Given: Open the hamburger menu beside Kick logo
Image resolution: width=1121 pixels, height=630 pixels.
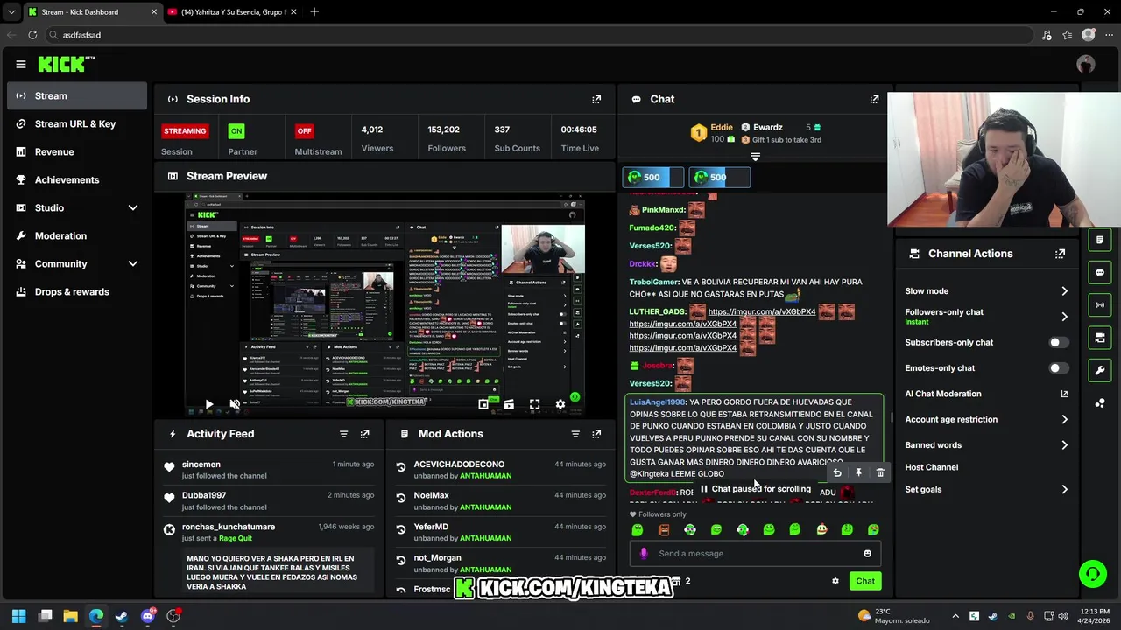Looking at the screenshot, I should point(21,64).
